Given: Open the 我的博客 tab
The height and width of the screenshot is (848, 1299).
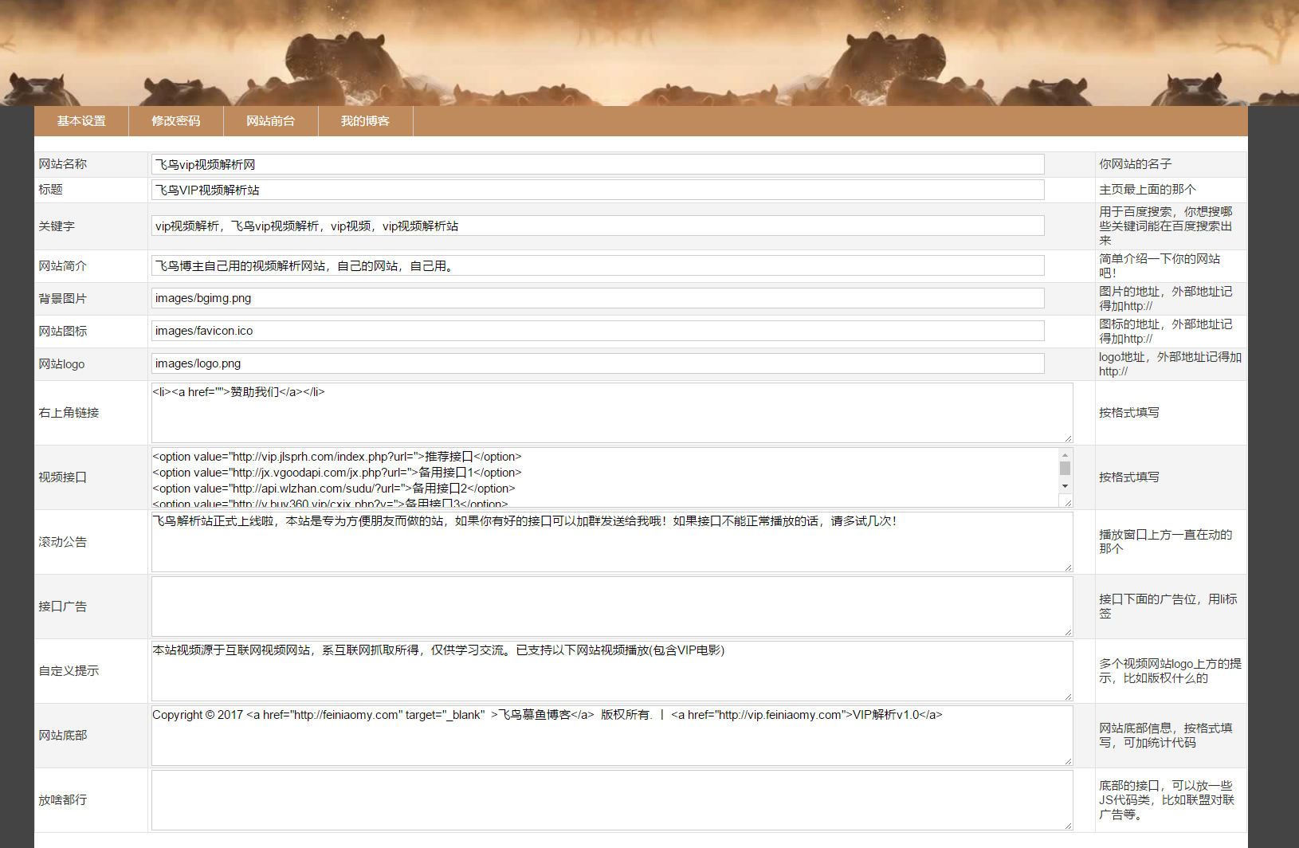Looking at the screenshot, I should 366,121.
